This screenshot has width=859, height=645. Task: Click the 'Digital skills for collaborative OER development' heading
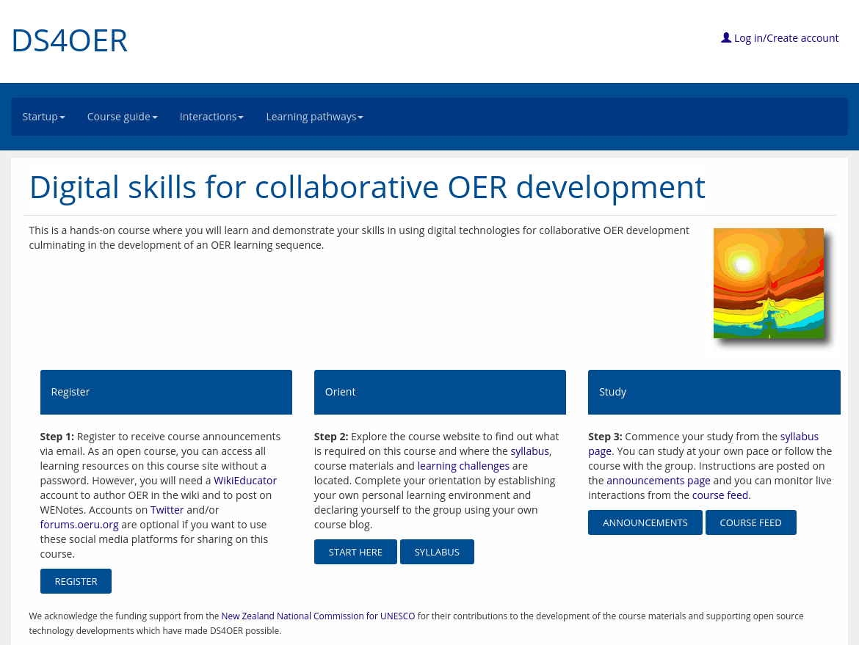[367, 187]
